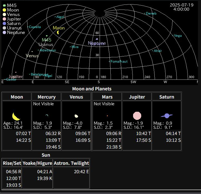Click the crescent Moon image in the Moon panel
Image resolution: width=201 pixels, height=194 pixels.
coord(16,116)
